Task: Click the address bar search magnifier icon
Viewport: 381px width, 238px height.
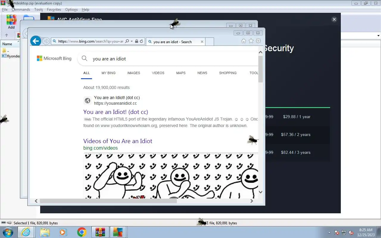Action: pos(127,41)
